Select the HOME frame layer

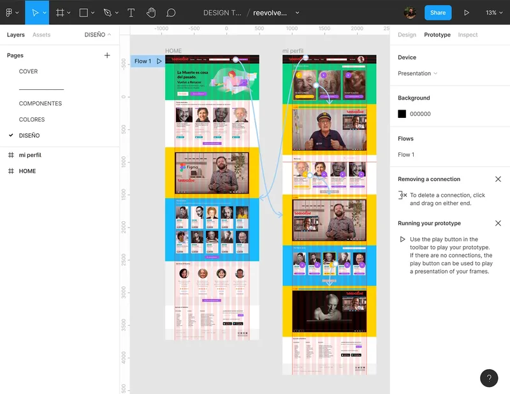coord(27,171)
